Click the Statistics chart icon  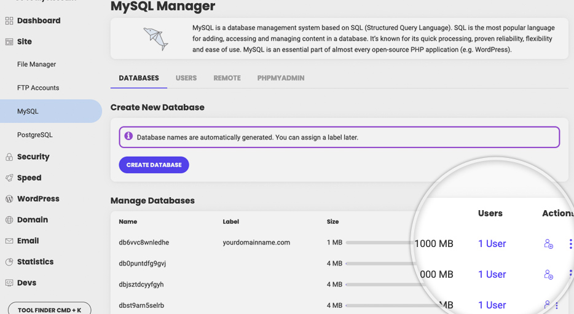[9, 262]
